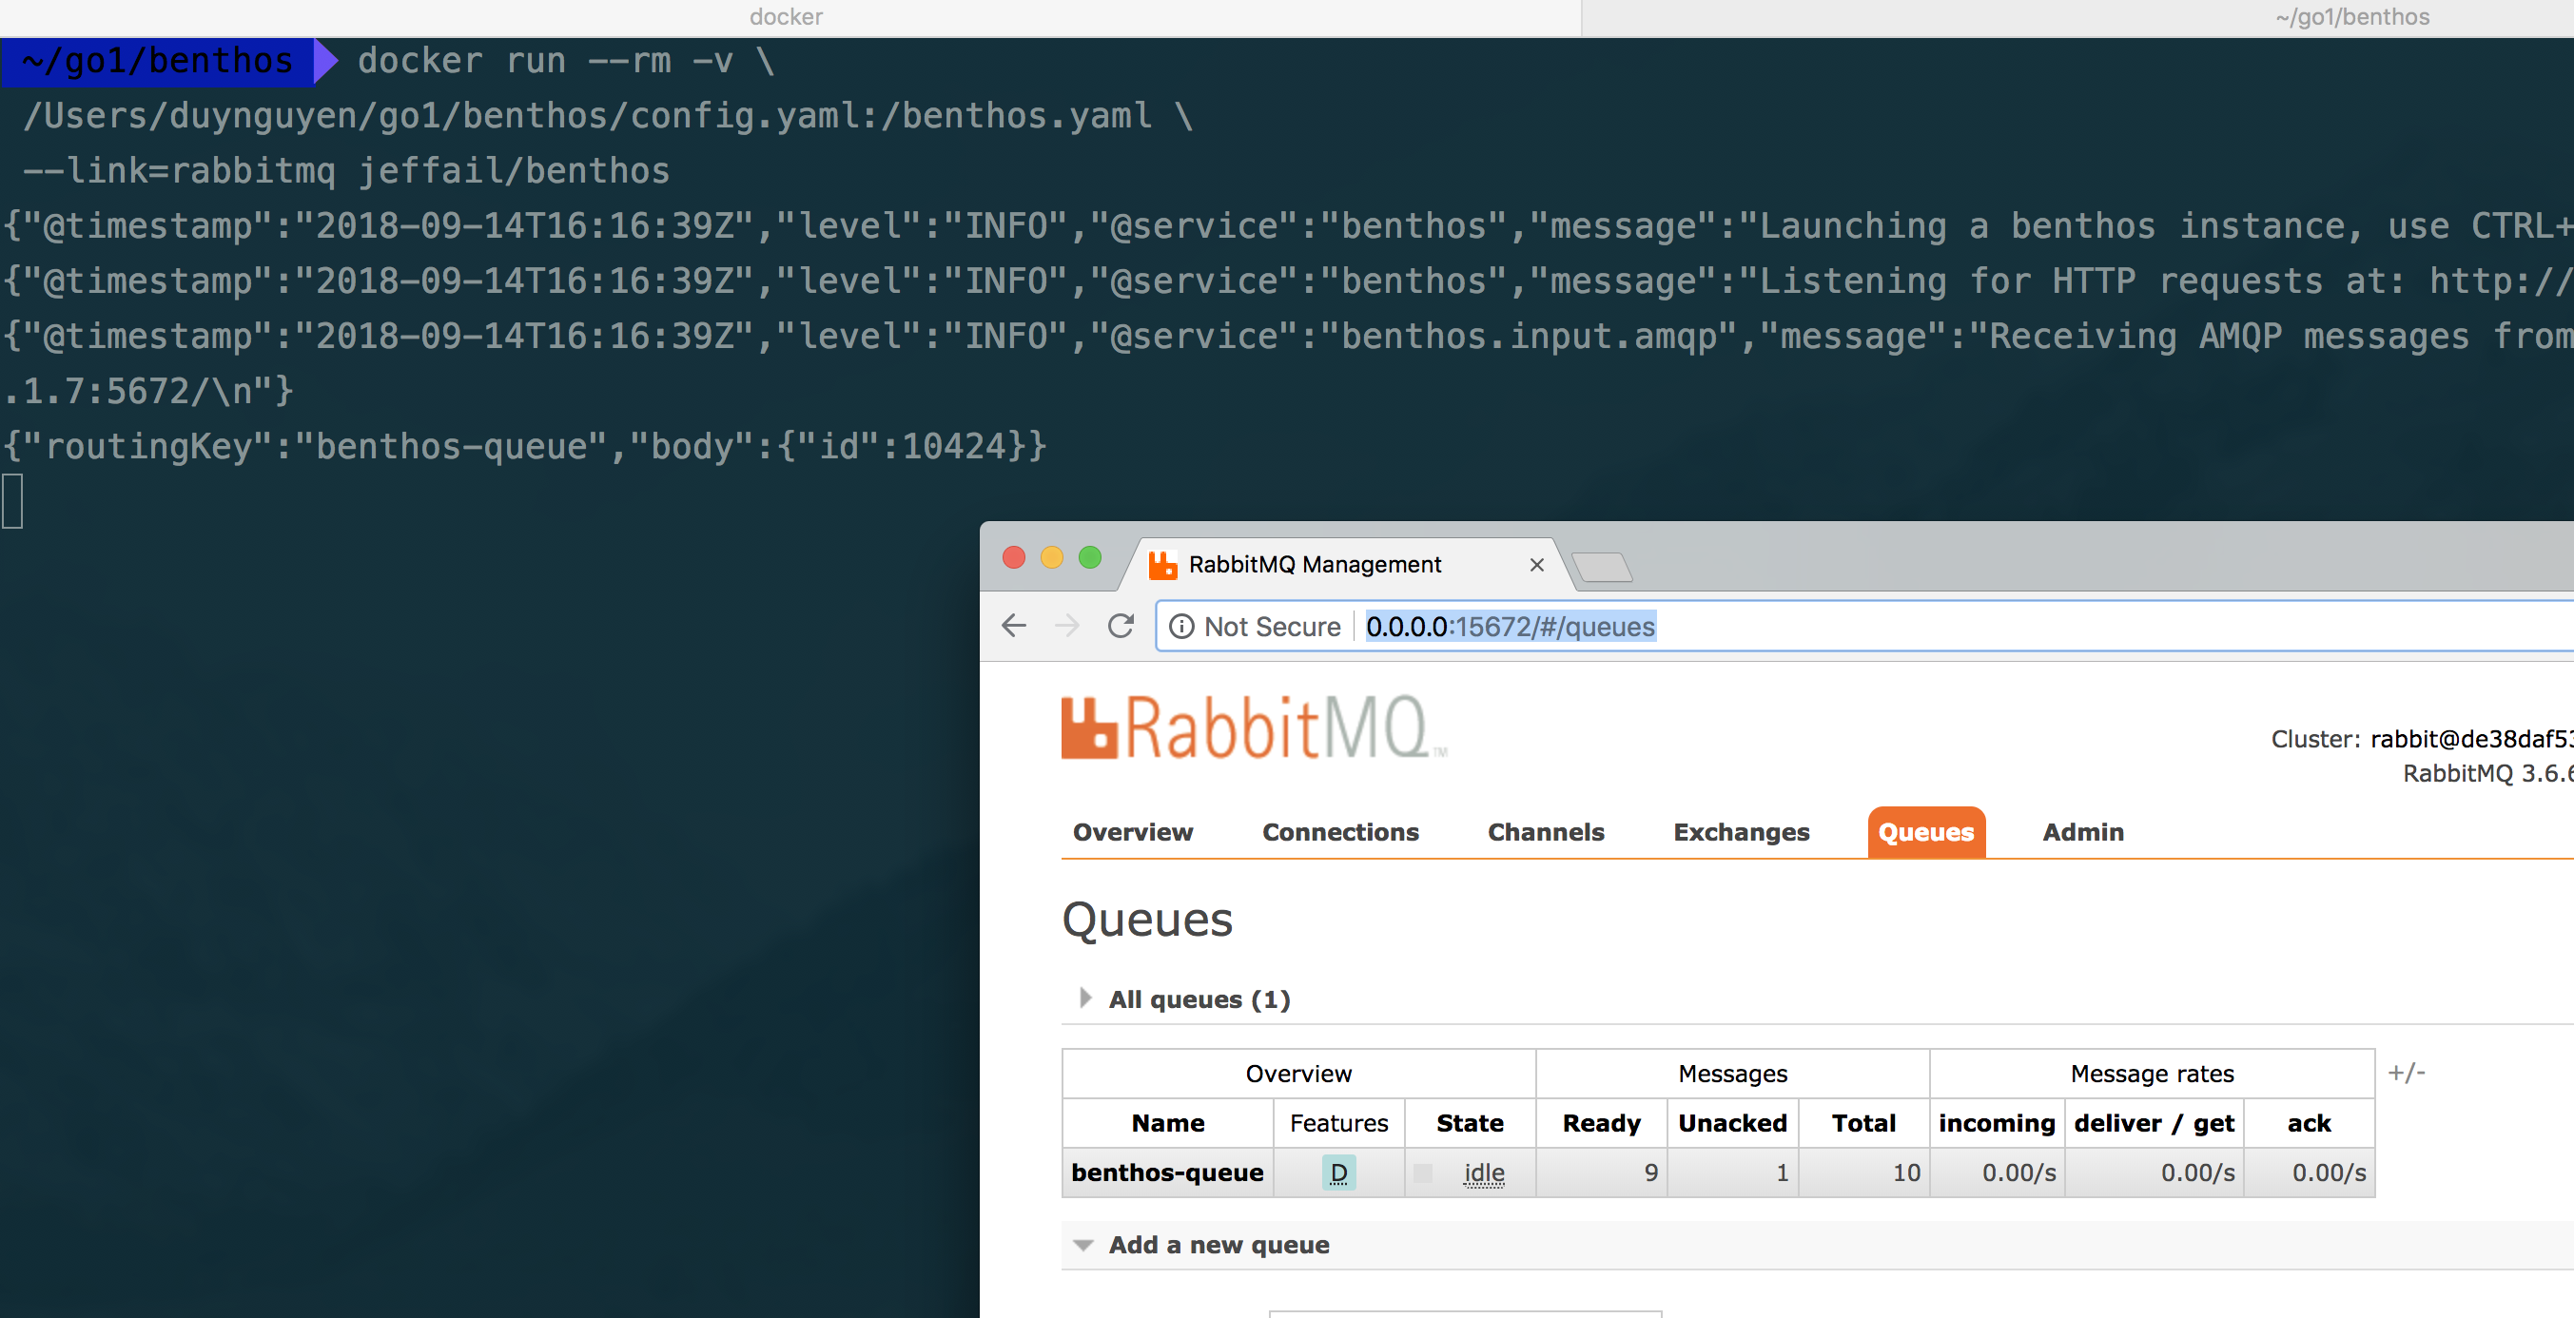Switch to the Channels tab
This screenshot has width=2574, height=1318.
[1545, 831]
